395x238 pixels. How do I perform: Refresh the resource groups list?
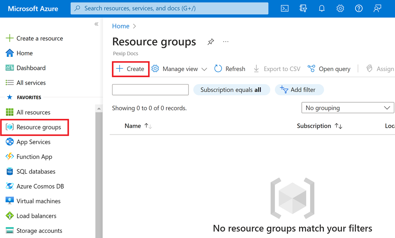229,68
